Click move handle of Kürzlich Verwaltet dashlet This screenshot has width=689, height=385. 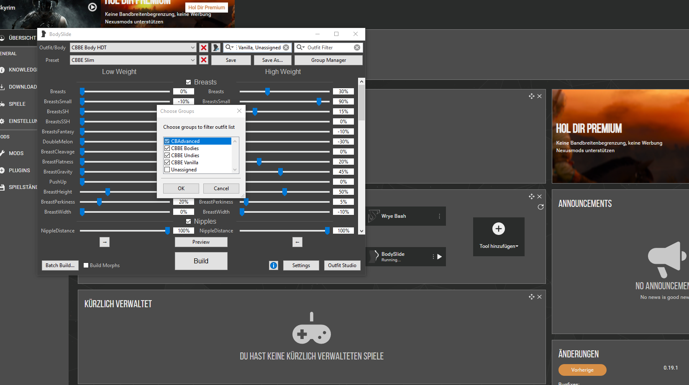[x=532, y=297]
